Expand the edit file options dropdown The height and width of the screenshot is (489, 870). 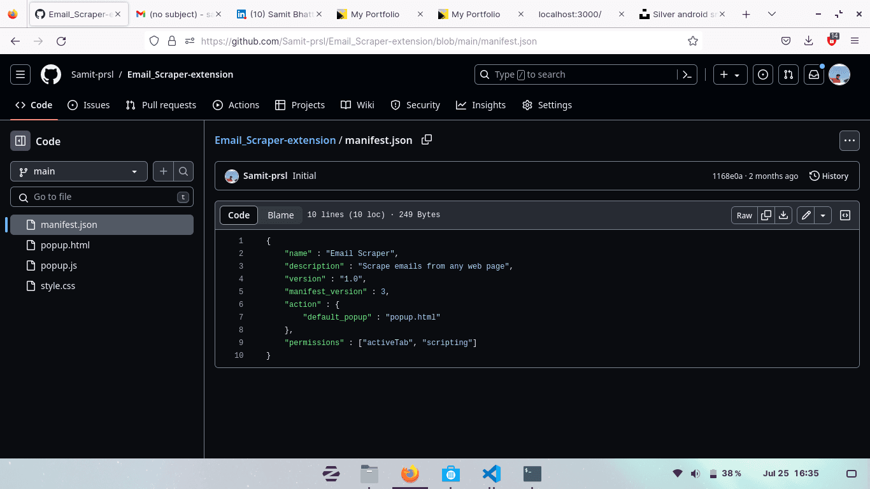[x=823, y=215]
